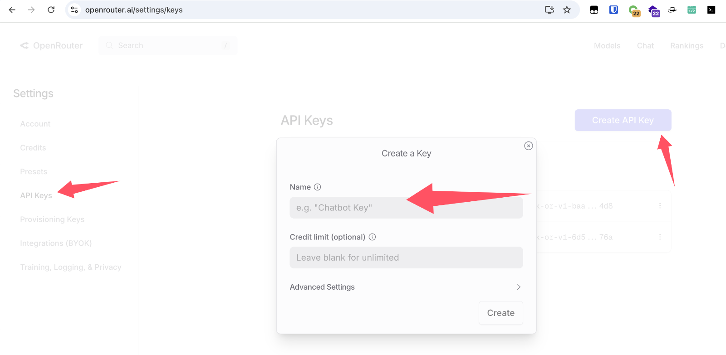Click the Credit limit input field
726x355 pixels.
[406, 258]
